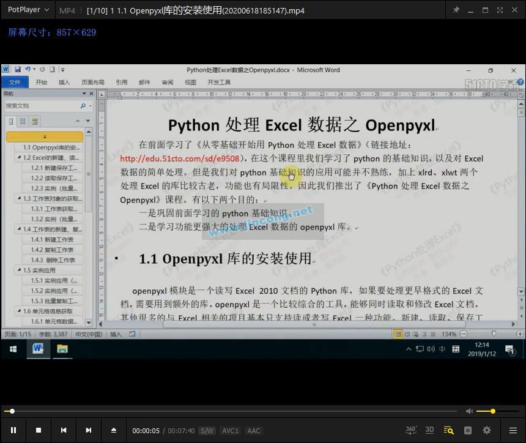Click the 中文(中国) language indicator
Viewport: 526px width, 443px height.
coord(89,334)
